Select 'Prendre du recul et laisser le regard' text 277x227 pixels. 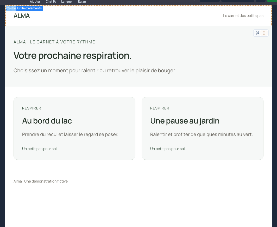pos(70,134)
